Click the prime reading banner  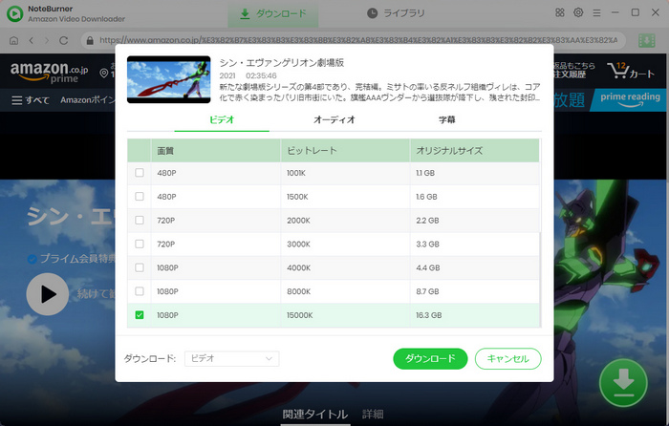pos(630,100)
